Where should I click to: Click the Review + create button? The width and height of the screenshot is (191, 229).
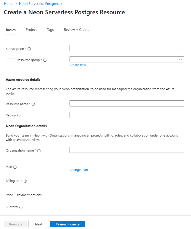point(67,224)
